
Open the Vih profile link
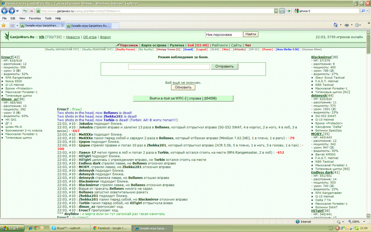click(x=41, y=37)
